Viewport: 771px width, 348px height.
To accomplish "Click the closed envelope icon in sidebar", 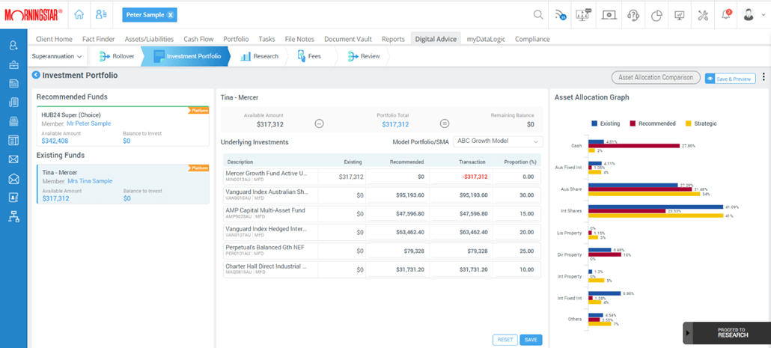I will 13,159.
